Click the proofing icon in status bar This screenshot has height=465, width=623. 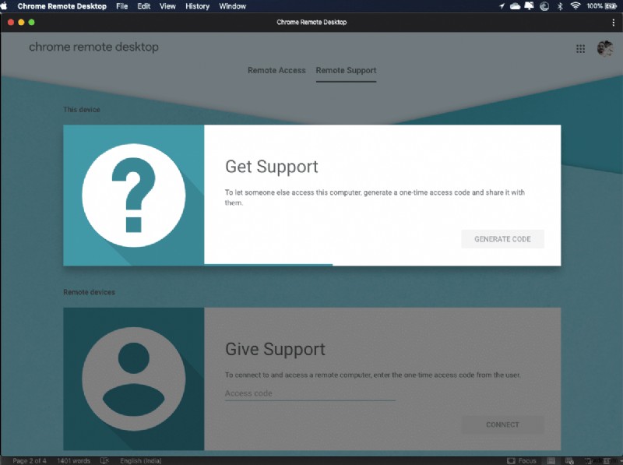click(104, 460)
